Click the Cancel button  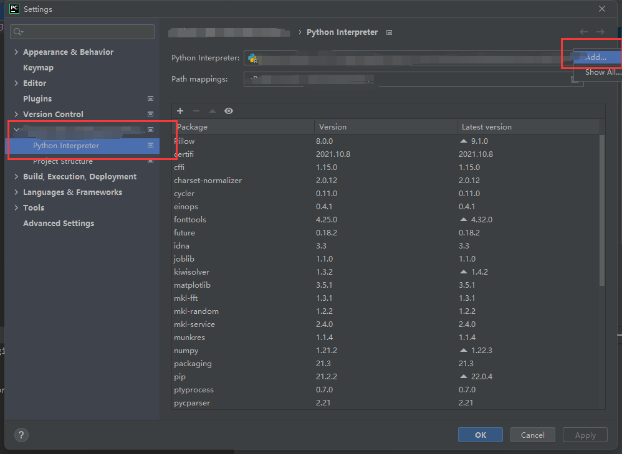tap(532, 435)
